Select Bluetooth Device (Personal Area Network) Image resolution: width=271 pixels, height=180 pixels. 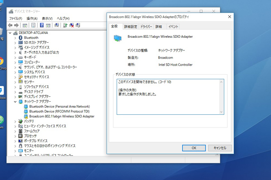coord(60,107)
